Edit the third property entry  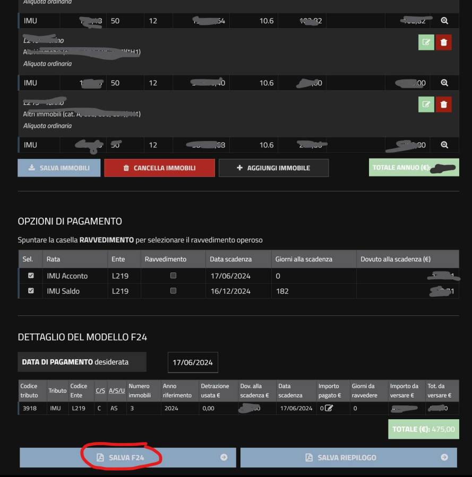426,104
